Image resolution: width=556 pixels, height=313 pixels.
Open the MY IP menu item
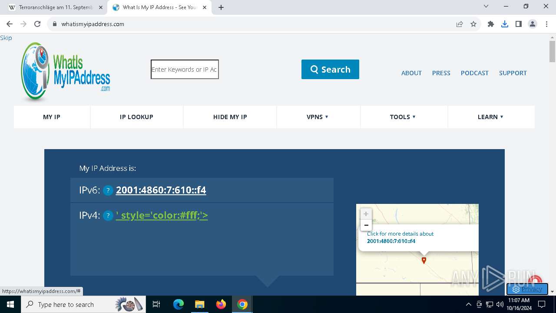pos(52,117)
